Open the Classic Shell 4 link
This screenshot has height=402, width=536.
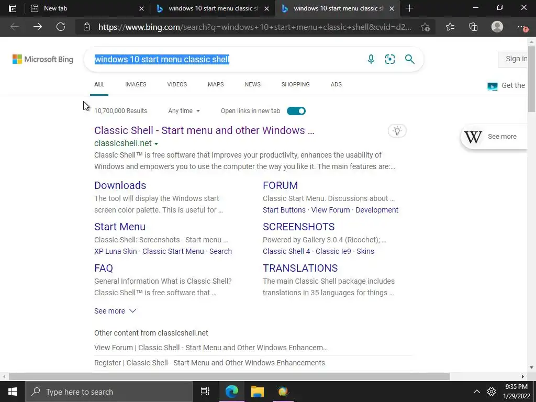[x=286, y=251]
